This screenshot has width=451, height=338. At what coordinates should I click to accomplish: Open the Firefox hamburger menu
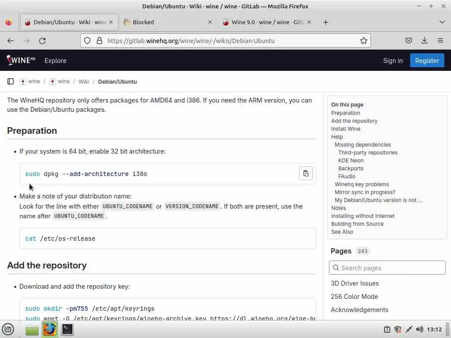tap(440, 41)
